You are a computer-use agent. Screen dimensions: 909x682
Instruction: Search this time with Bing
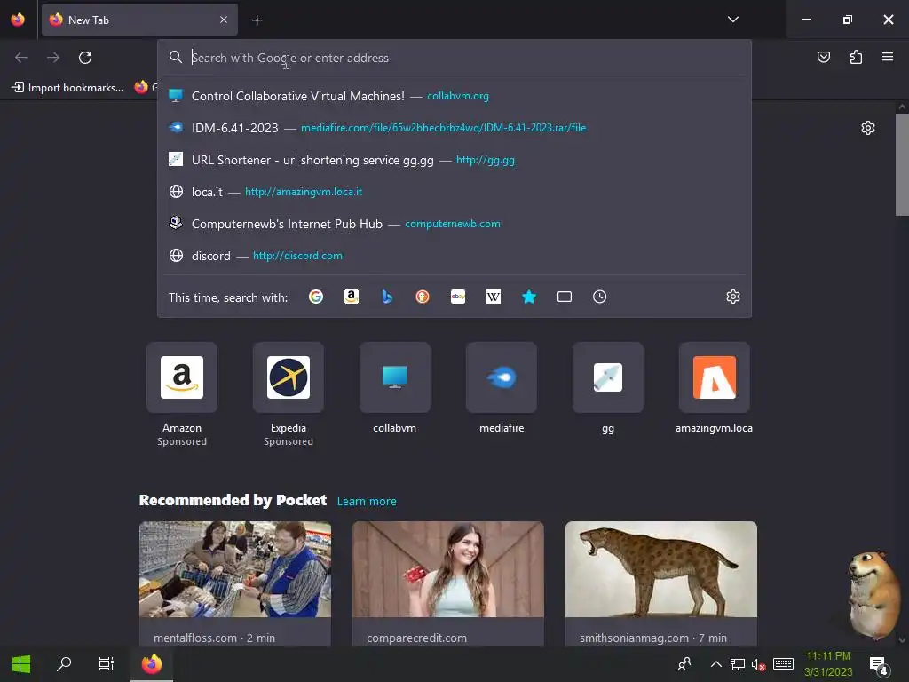[x=387, y=297]
